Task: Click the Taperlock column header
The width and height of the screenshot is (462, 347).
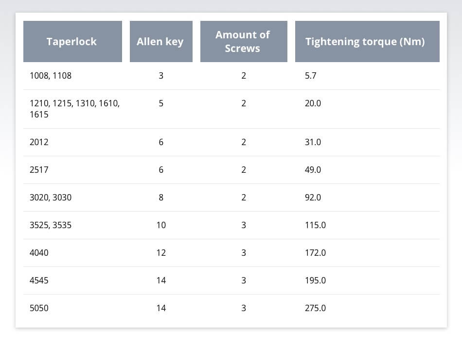Action: (x=72, y=42)
